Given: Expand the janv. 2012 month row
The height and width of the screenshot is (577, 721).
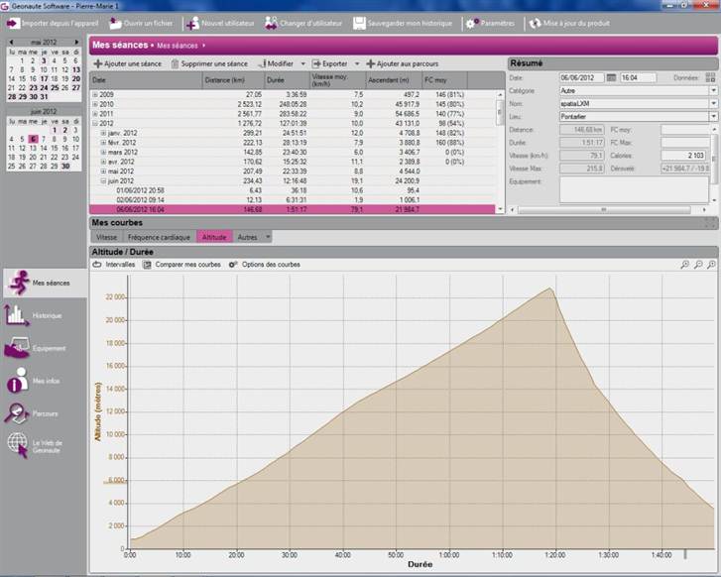Looking at the screenshot, I should [x=104, y=133].
